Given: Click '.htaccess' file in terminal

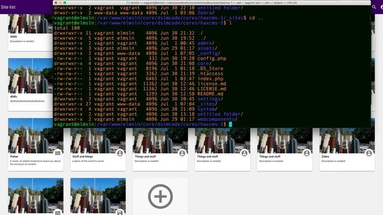Looking at the screenshot, I should 210,73.
